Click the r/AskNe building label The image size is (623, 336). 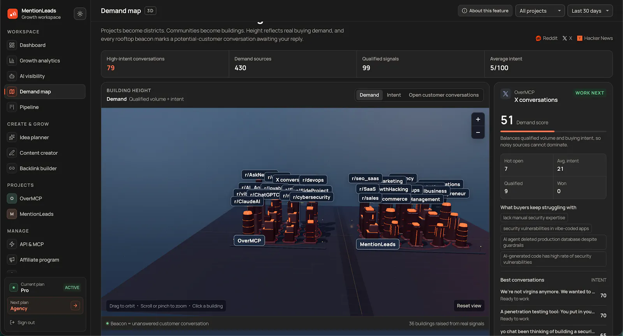254,175
